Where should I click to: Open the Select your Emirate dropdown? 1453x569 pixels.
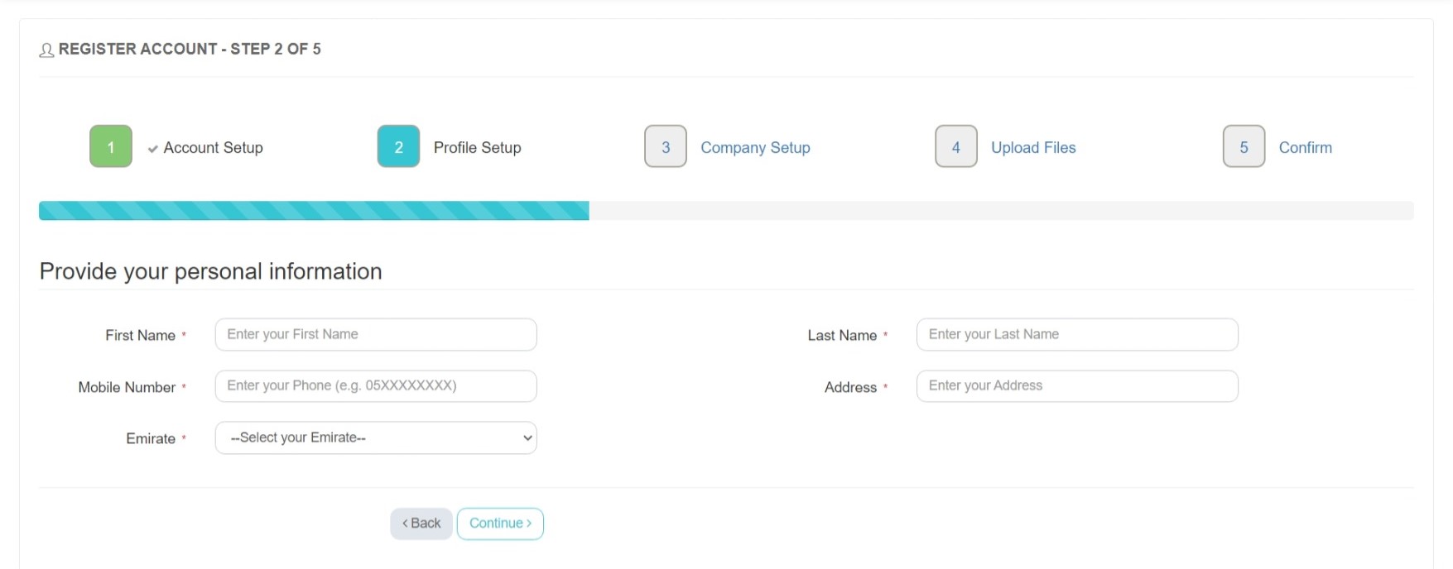point(376,438)
